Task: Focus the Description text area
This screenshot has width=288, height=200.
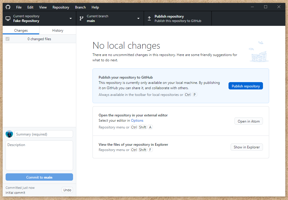Action: pyautogui.click(x=39, y=155)
